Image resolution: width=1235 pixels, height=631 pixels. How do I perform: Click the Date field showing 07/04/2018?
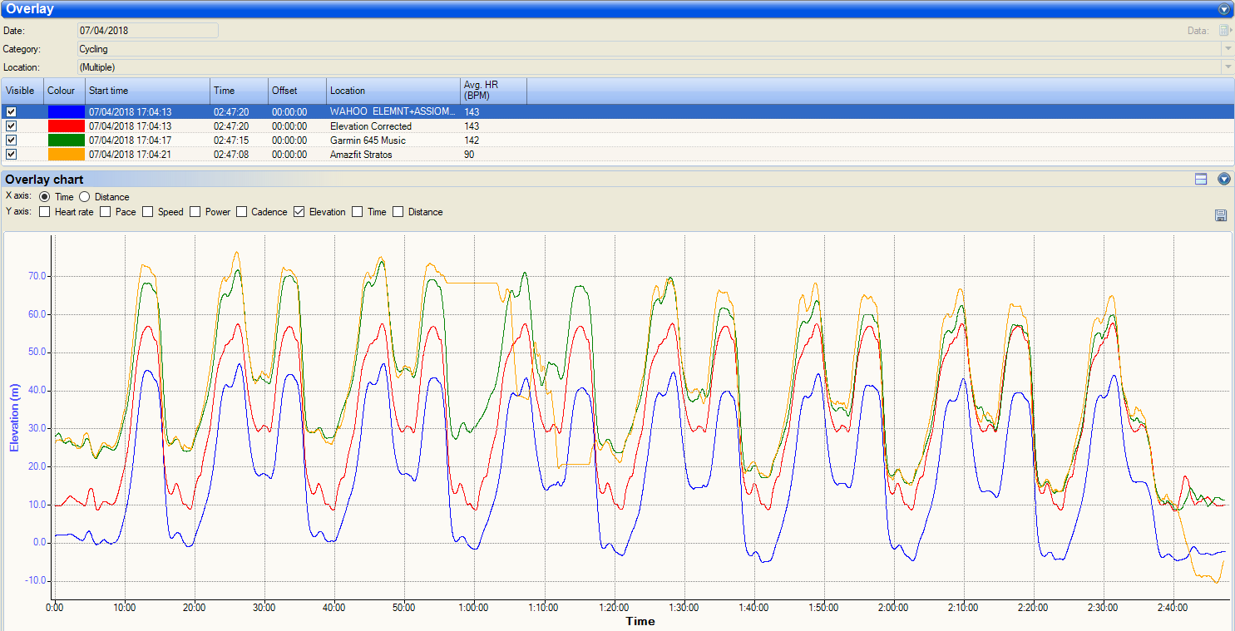(147, 31)
